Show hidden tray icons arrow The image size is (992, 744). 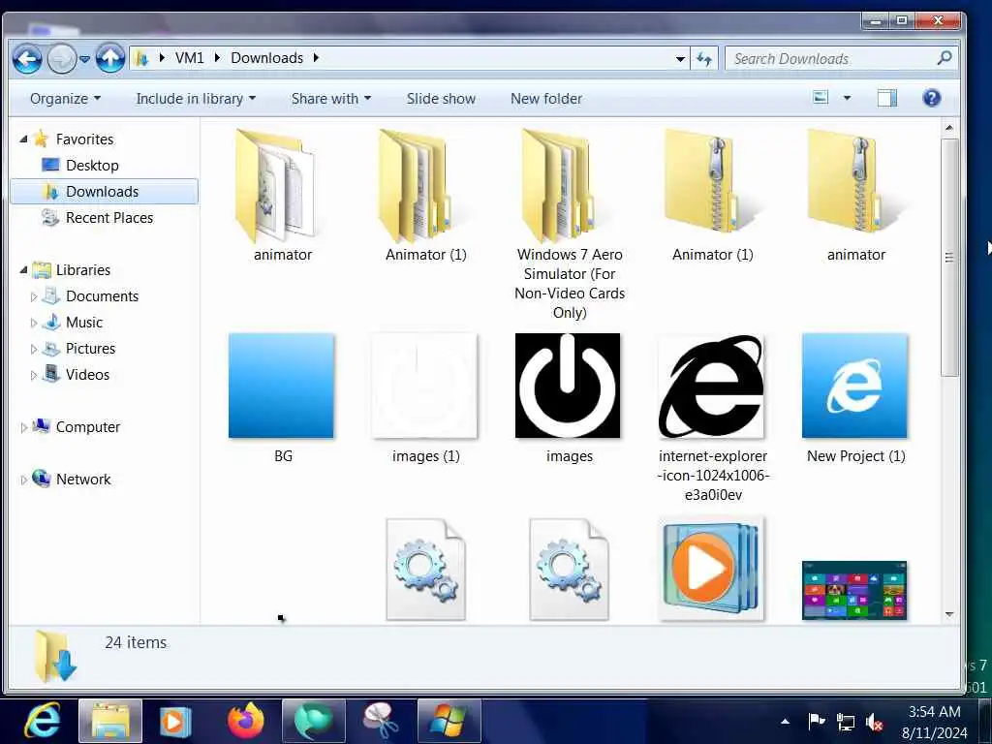[785, 721]
